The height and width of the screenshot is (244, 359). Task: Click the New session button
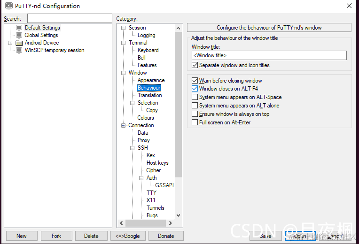point(22,236)
